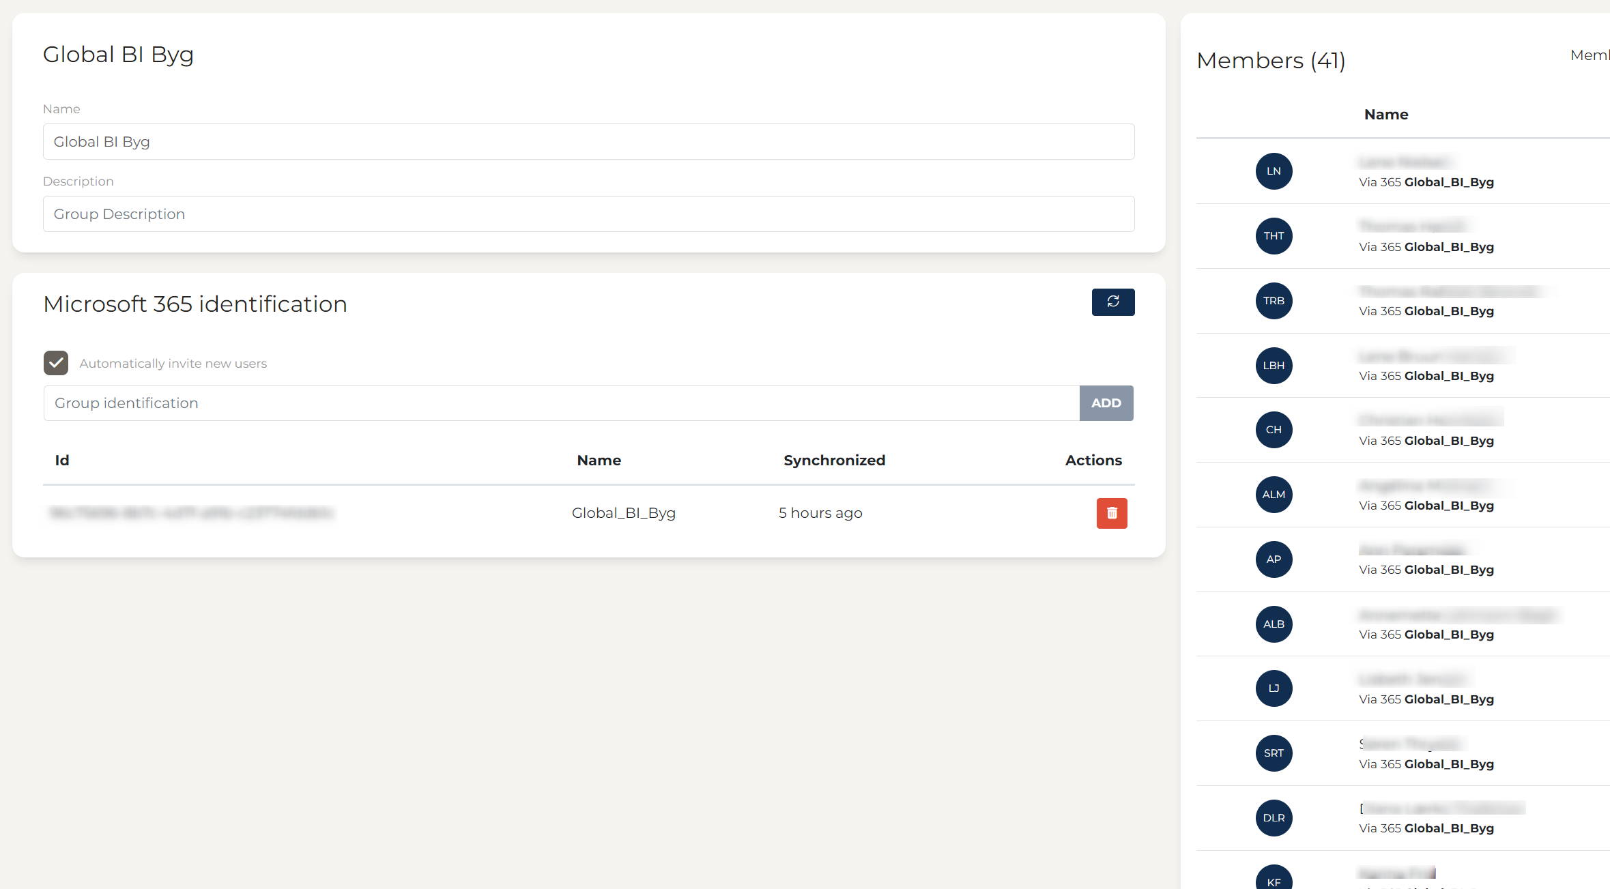Viewport: 1610px width, 889px height.
Task: Click the CH member avatar
Action: tap(1274, 430)
